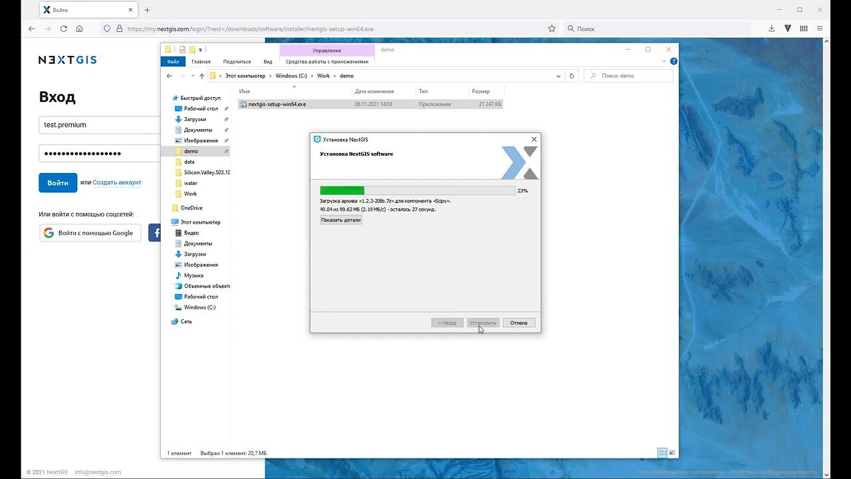851x479 pixels.
Task: Open Музыка in navigation pane
Action: [x=193, y=275]
